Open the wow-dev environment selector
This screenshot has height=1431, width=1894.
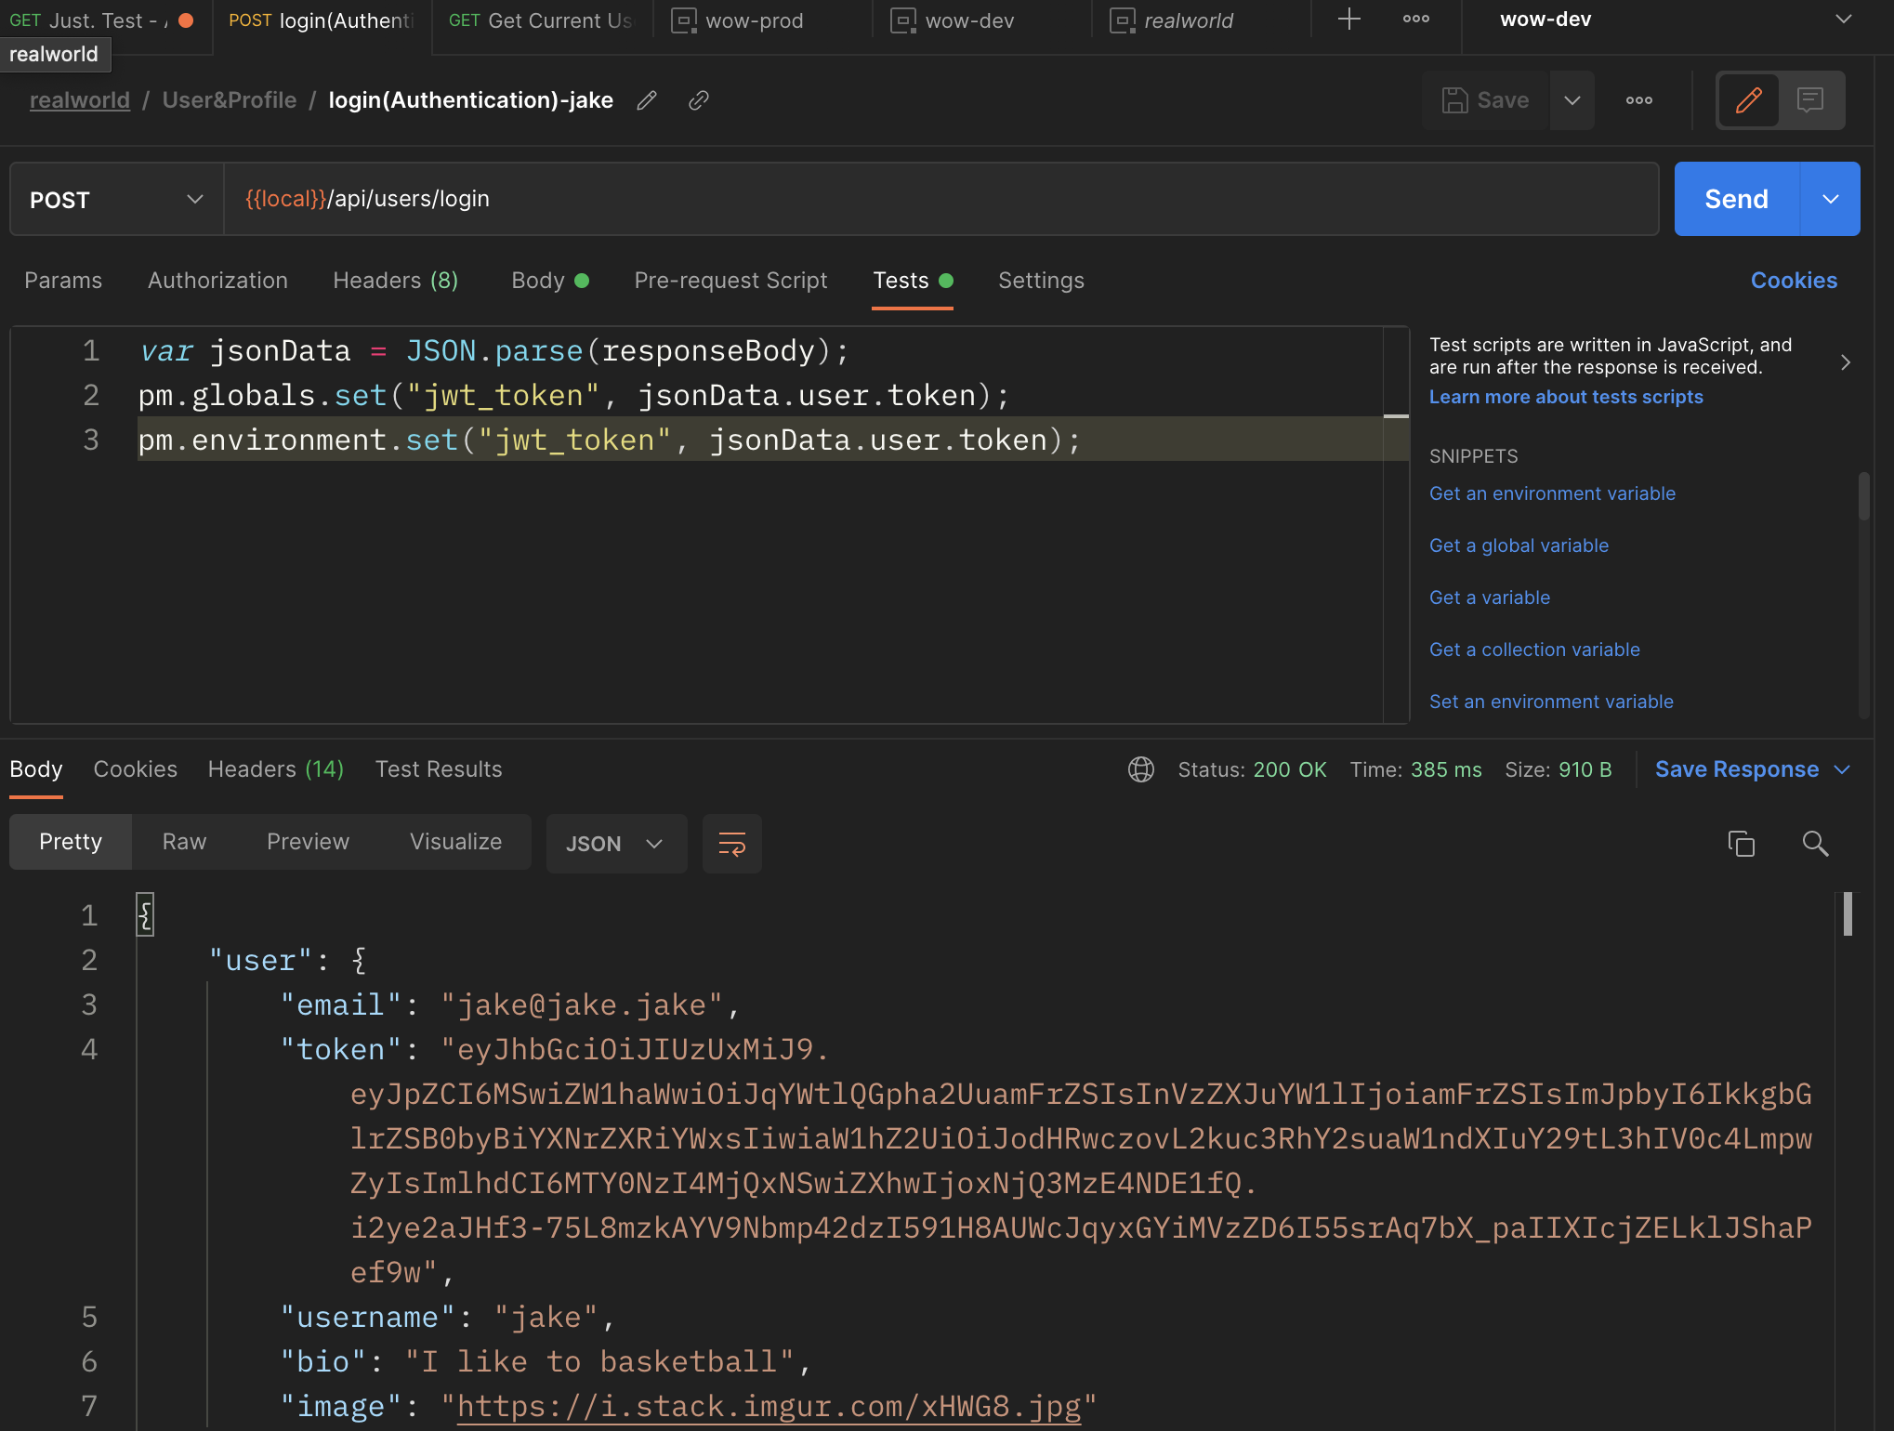pyautogui.click(x=1673, y=20)
